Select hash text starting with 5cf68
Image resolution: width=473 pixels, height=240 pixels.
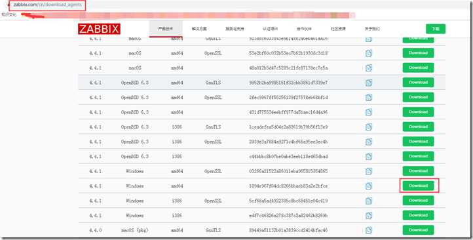[x=288, y=201]
